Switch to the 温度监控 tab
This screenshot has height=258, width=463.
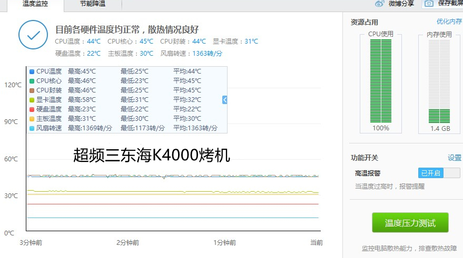click(35, 4)
